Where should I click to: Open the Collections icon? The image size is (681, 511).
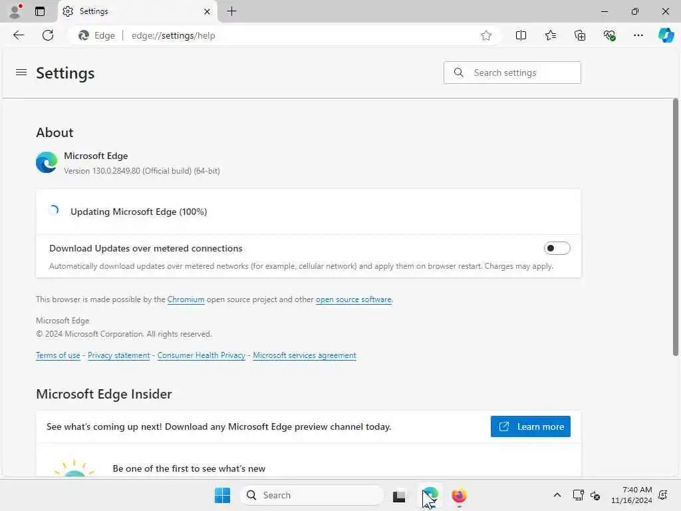click(580, 36)
